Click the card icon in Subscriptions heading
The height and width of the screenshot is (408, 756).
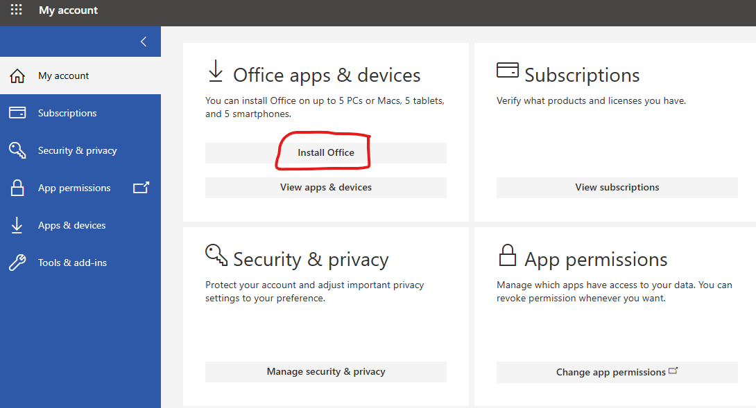(x=508, y=71)
